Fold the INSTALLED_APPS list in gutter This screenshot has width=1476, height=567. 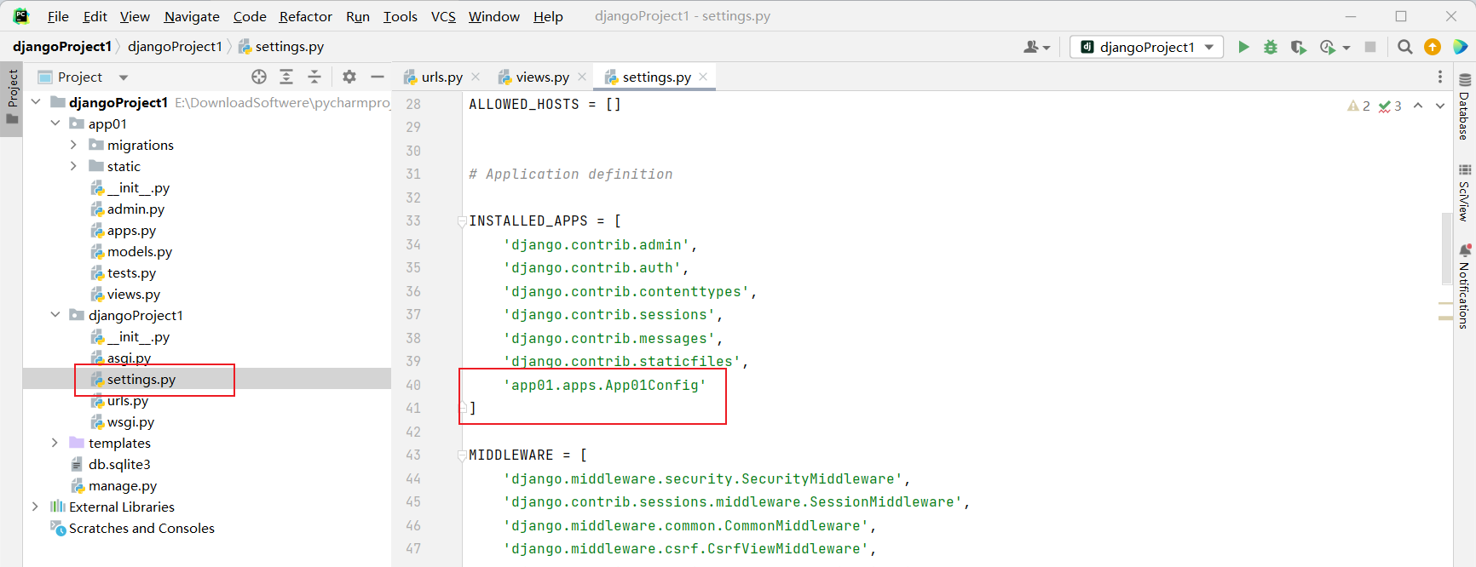(x=462, y=221)
